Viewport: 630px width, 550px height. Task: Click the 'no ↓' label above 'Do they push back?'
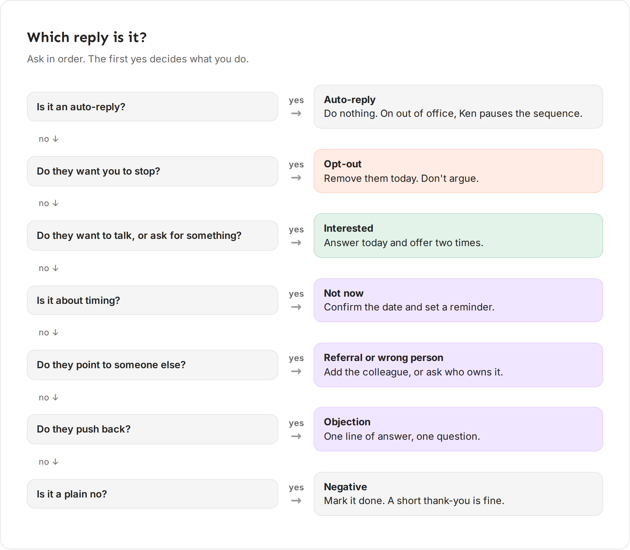pos(49,397)
